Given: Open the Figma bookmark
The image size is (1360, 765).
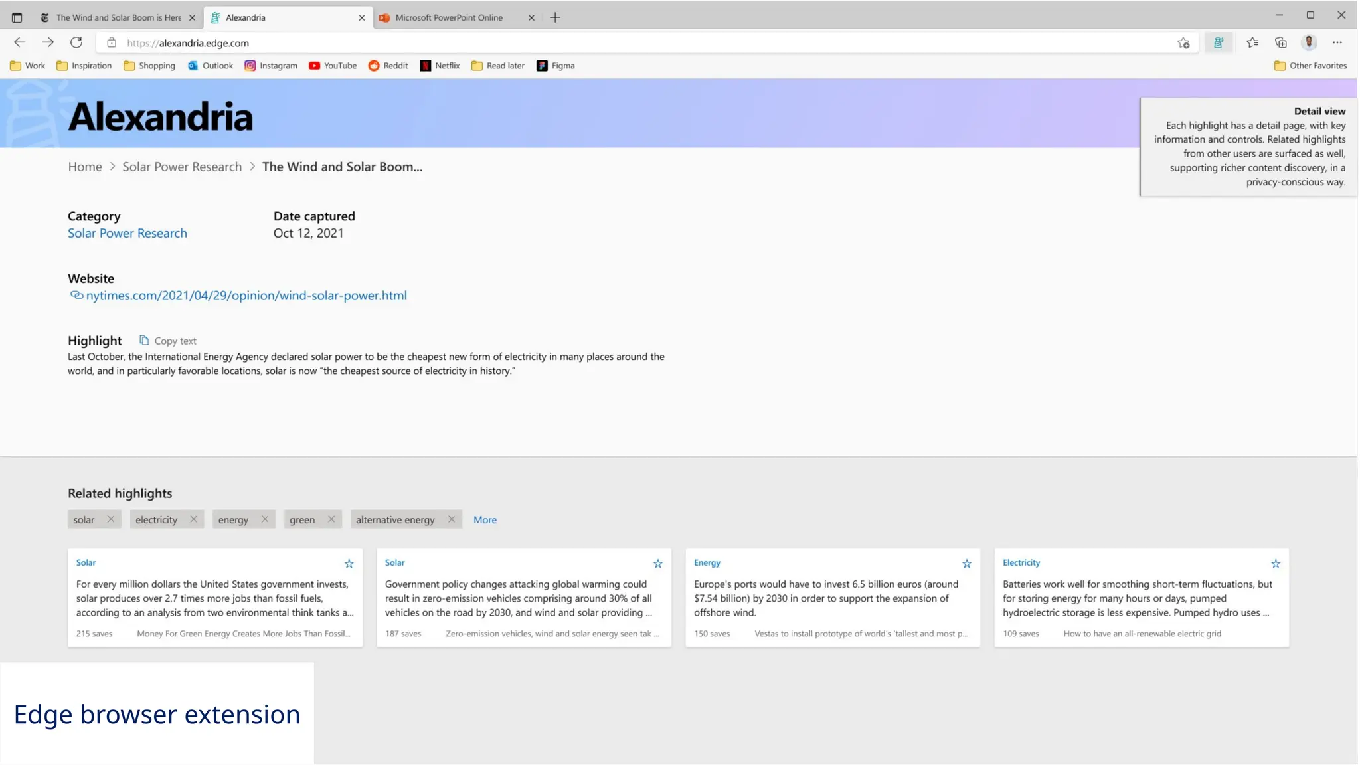Looking at the screenshot, I should [555, 66].
